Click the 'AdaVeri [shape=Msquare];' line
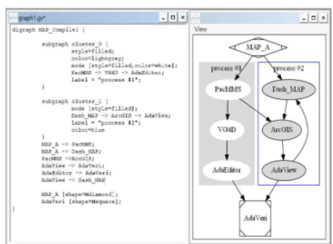 [82, 201]
